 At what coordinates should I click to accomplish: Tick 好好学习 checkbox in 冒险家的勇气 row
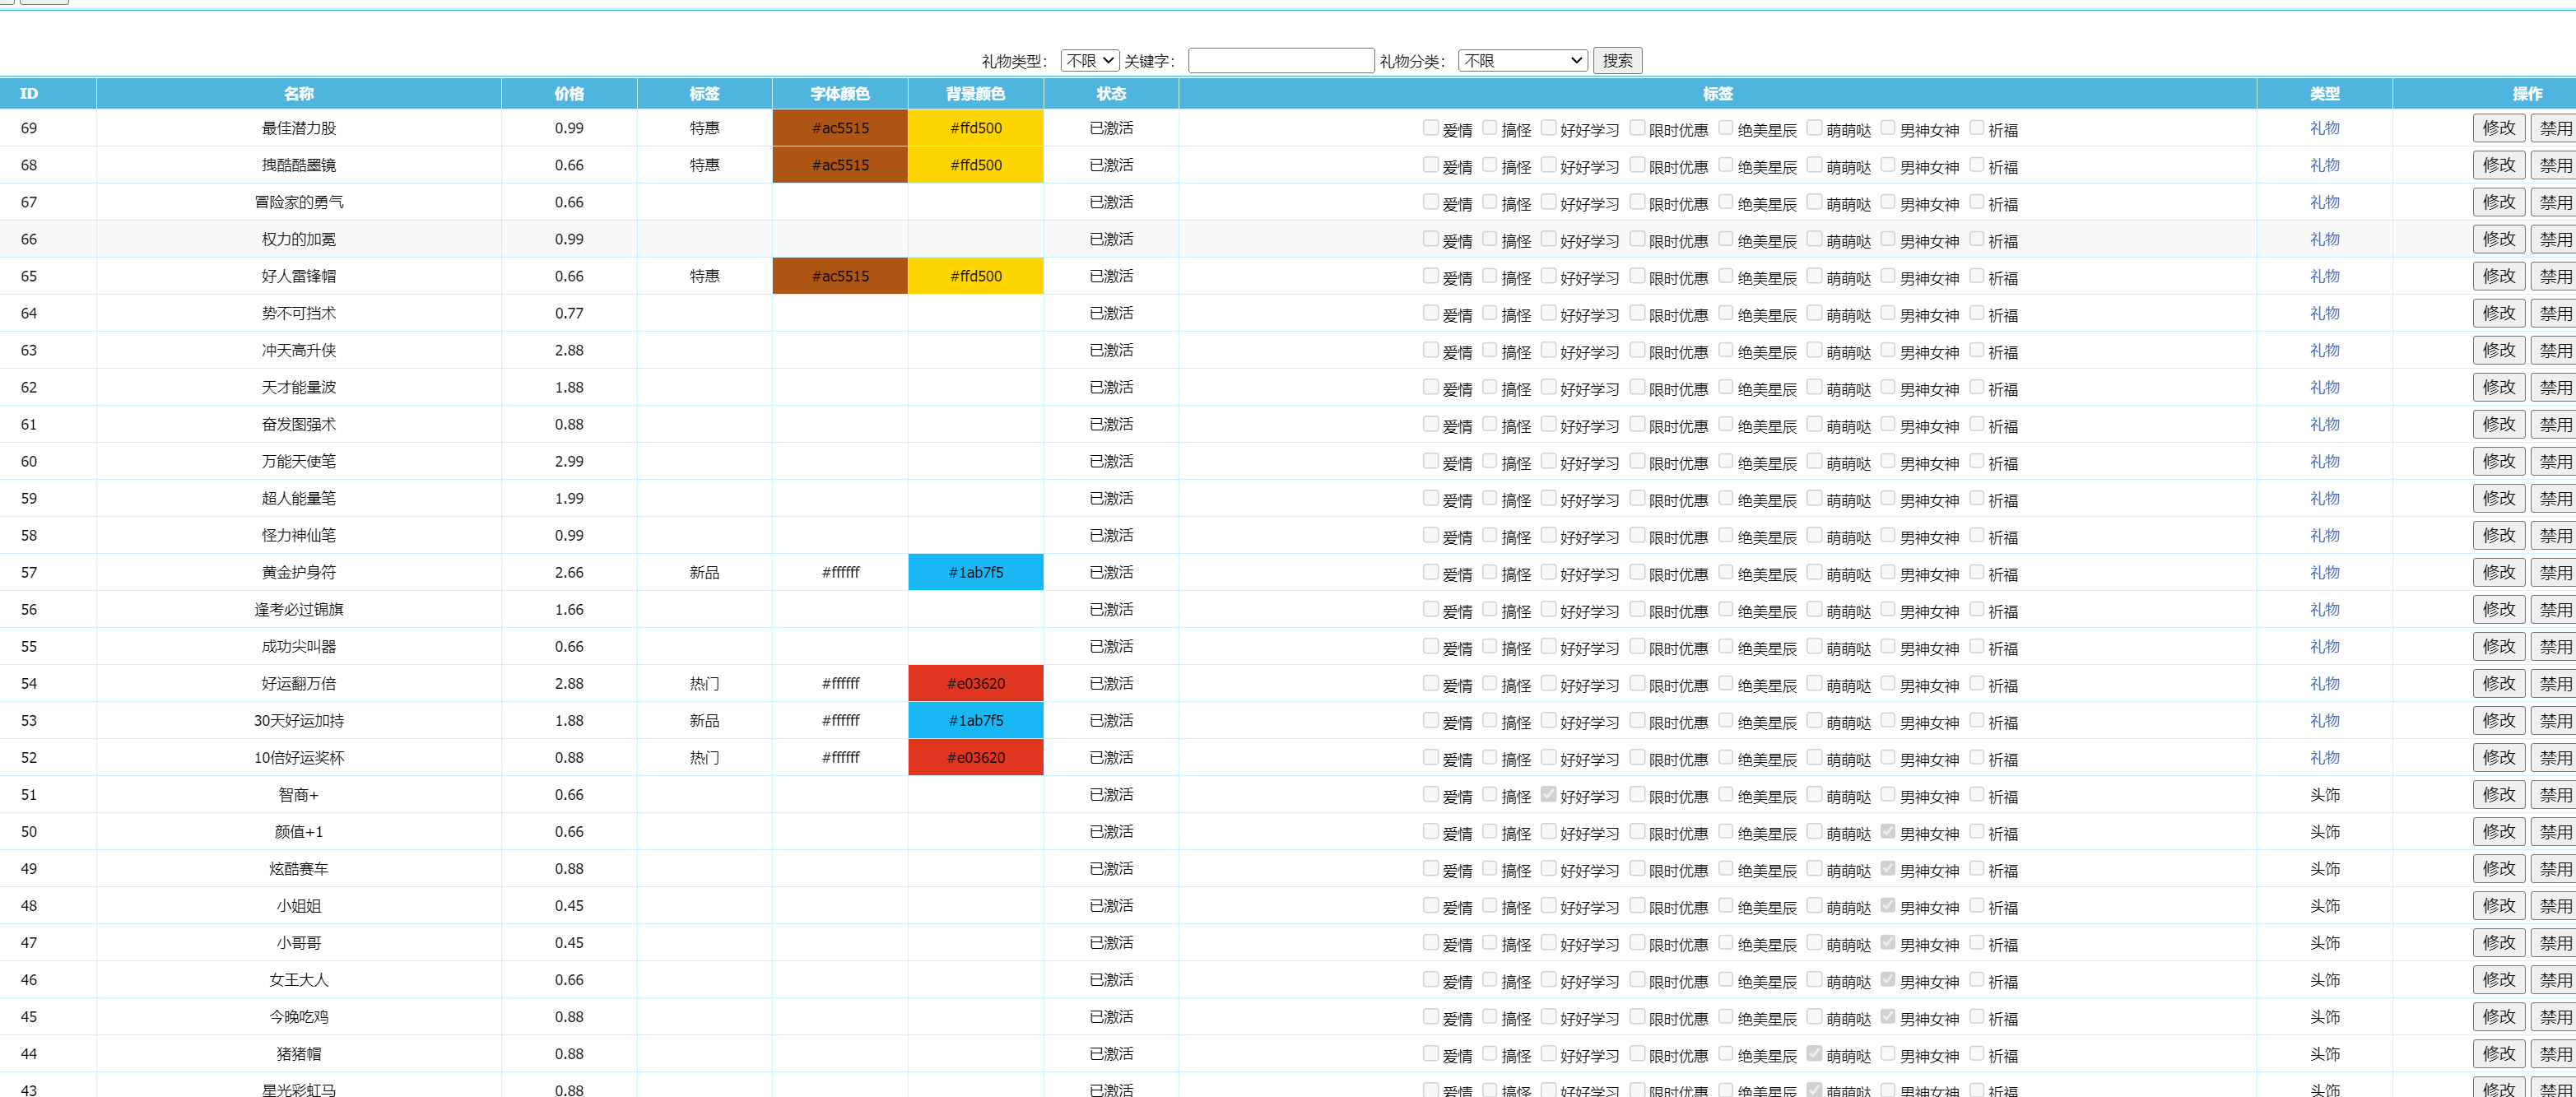(x=1548, y=202)
